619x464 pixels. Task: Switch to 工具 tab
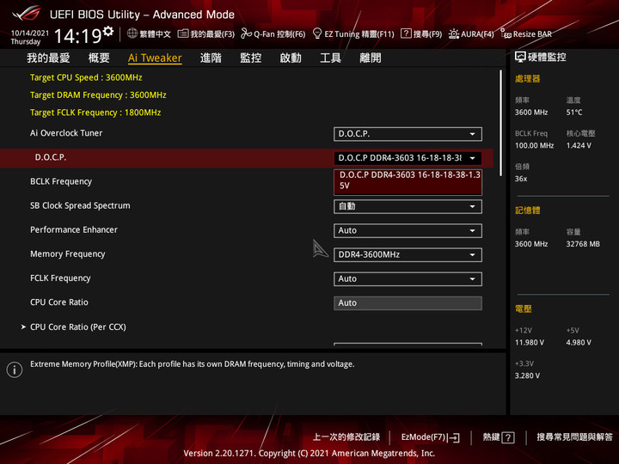pos(330,58)
